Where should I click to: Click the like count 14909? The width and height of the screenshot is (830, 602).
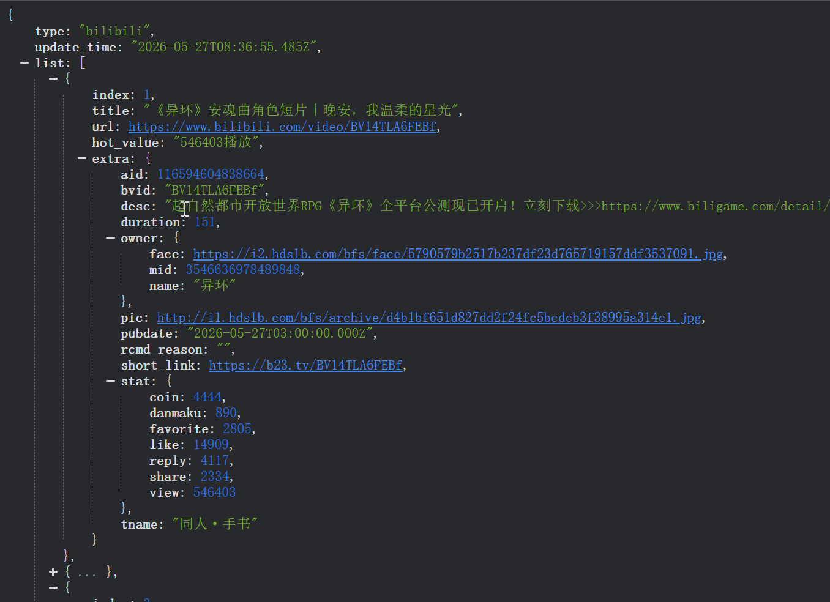(x=211, y=445)
